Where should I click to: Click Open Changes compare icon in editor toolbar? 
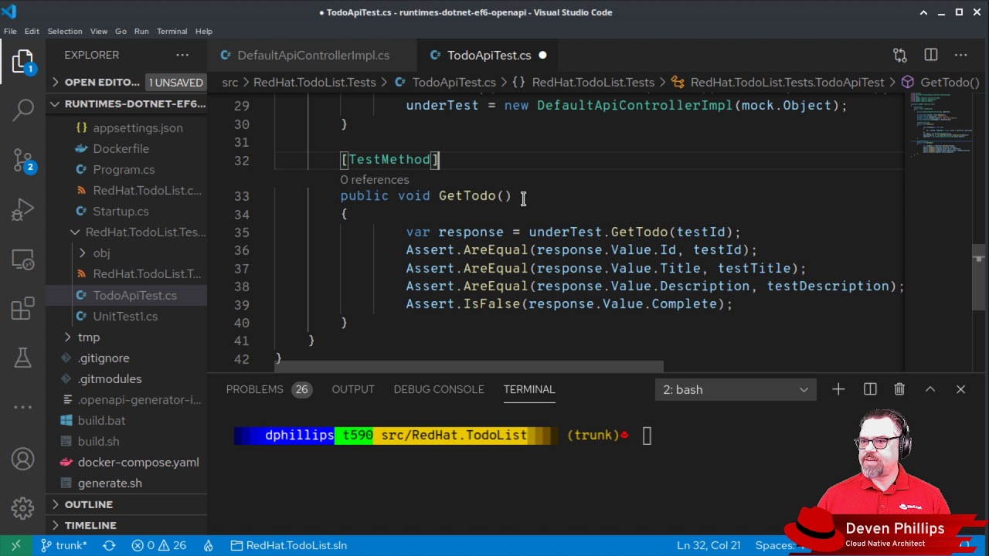point(900,55)
